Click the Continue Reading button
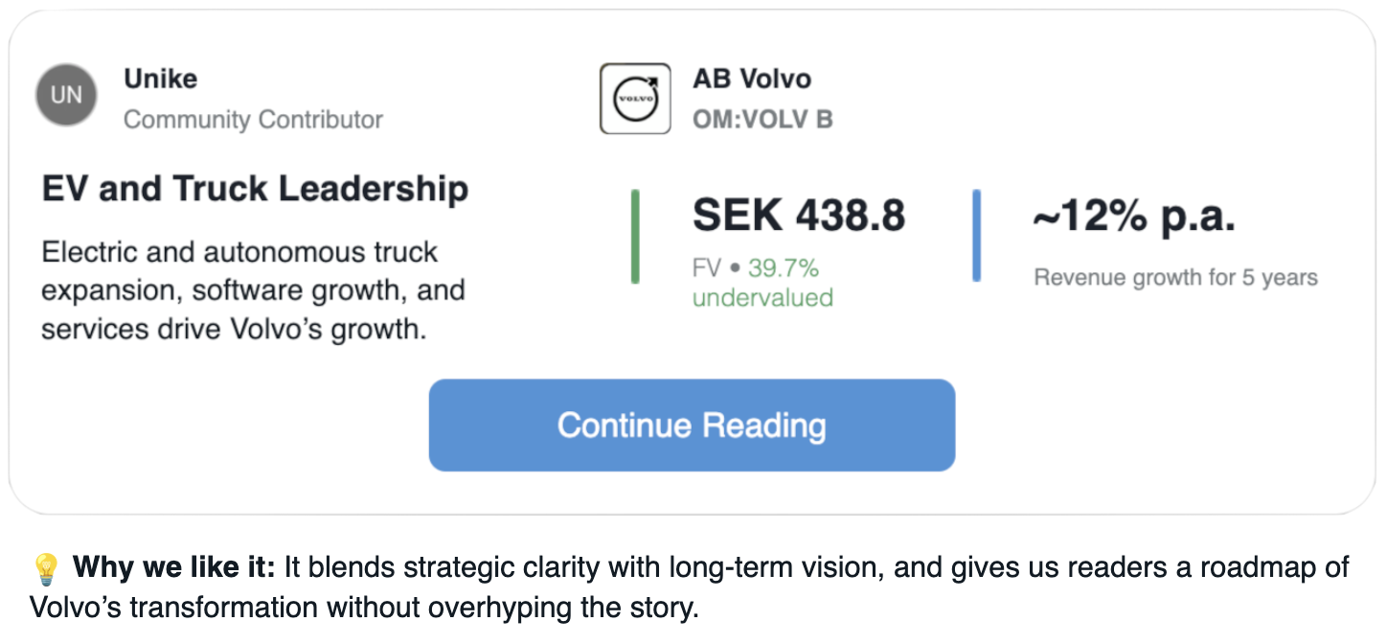Screen dimensions: 1387x644 coord(692,425)
